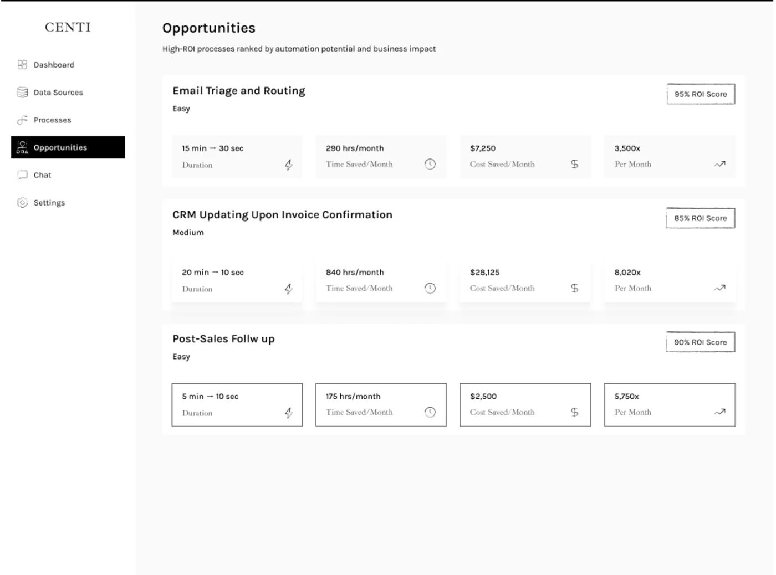Click the lightning icon on Post-Sales Duration card

tap(288, 412)
